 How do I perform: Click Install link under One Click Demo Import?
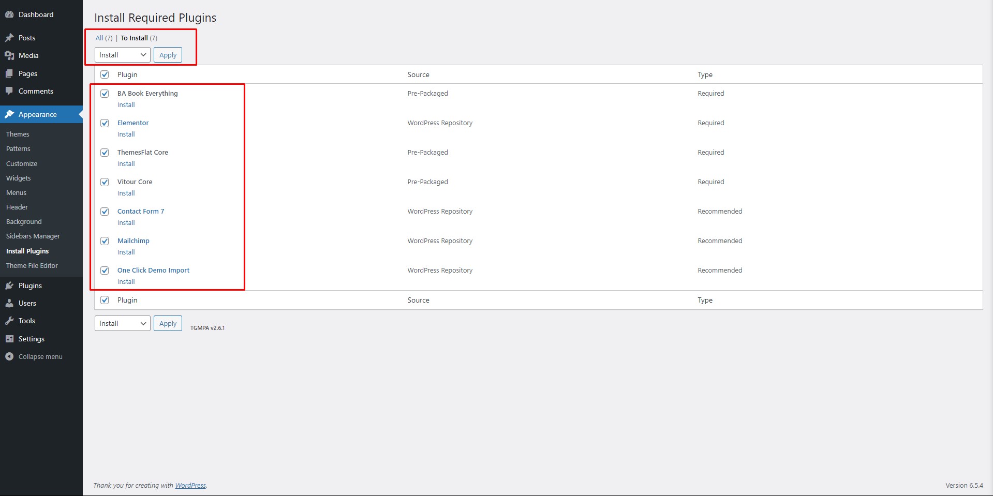coord(126,281)
